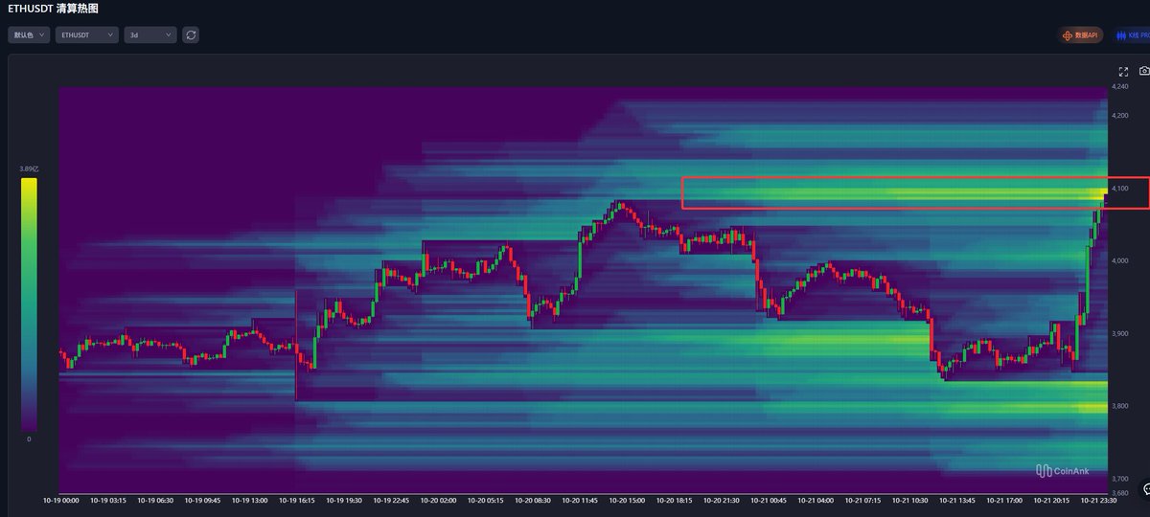The width and height of the screenshot is (1150, 517).
Task: Expand the 3d time range dropdown
Action: 150,34
